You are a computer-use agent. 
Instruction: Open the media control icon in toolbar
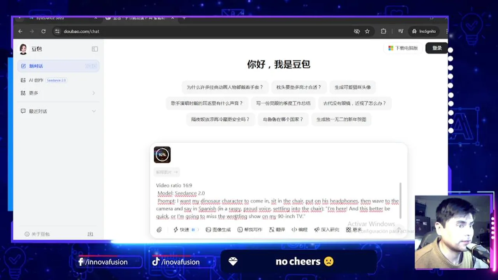coord(401,31)
